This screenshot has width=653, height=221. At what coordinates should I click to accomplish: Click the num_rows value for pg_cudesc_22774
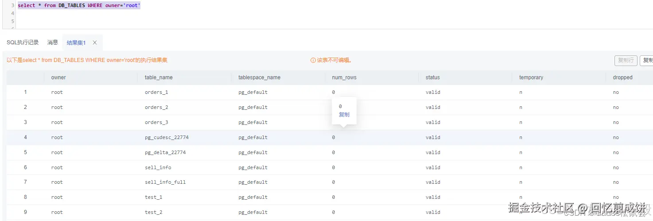pos(334,138)
